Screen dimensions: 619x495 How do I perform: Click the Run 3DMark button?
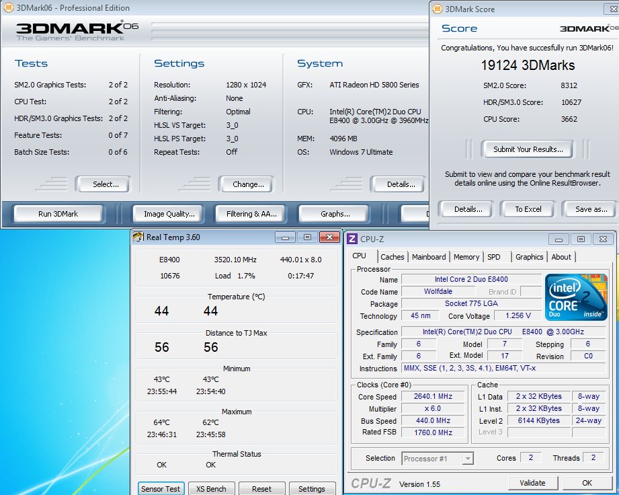(x=58, y=214)
